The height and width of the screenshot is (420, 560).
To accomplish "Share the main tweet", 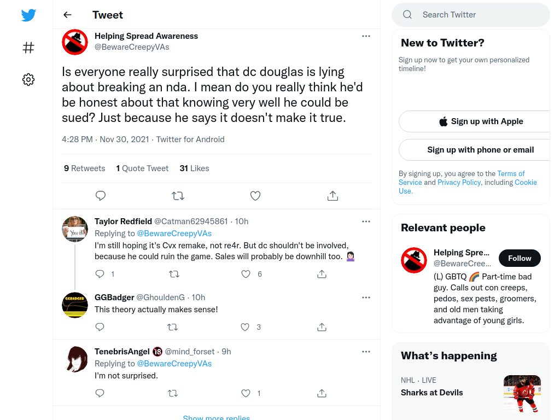I will [x=332, y=196].
